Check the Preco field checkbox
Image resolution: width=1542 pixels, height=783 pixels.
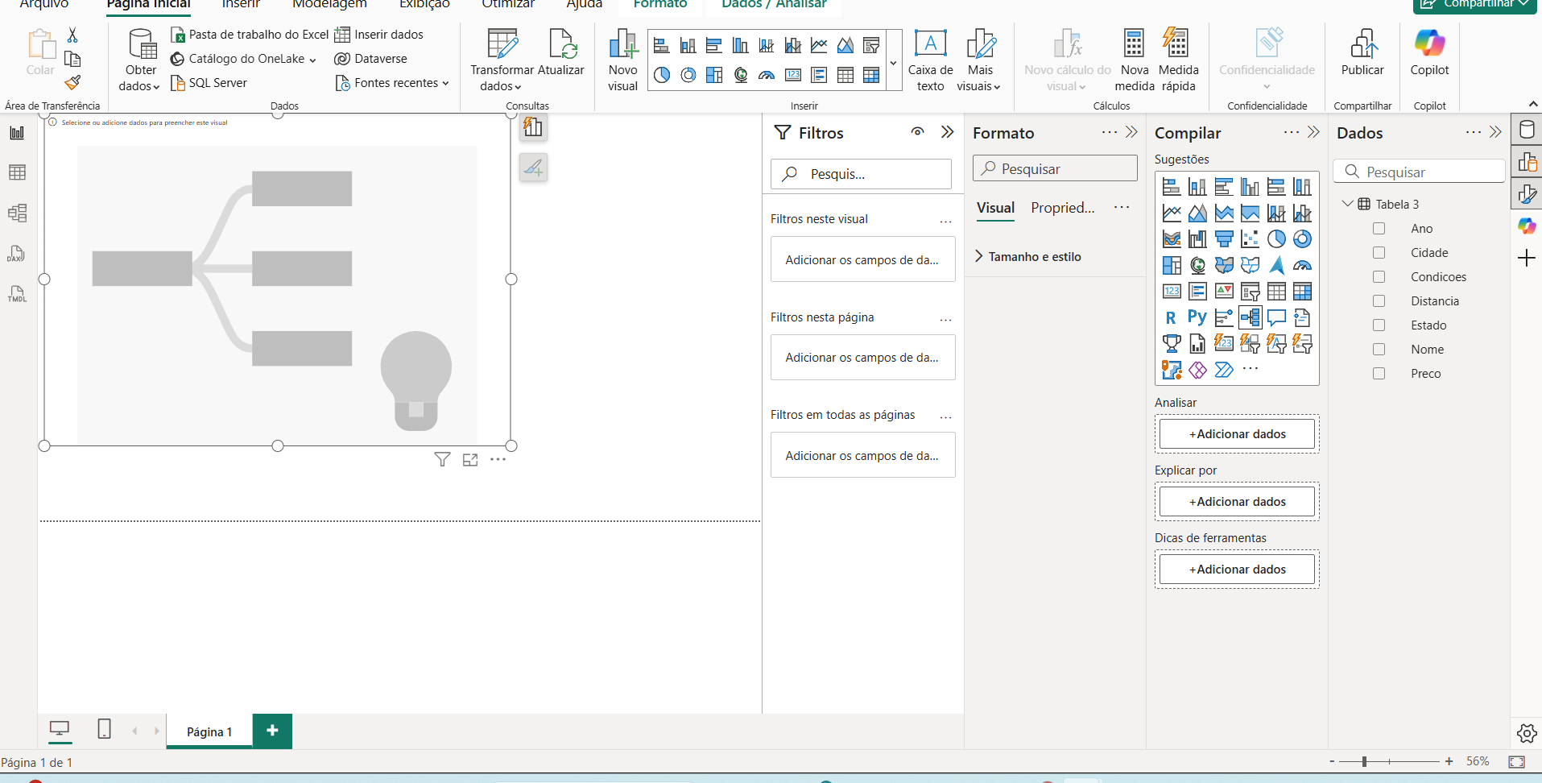1379,374
